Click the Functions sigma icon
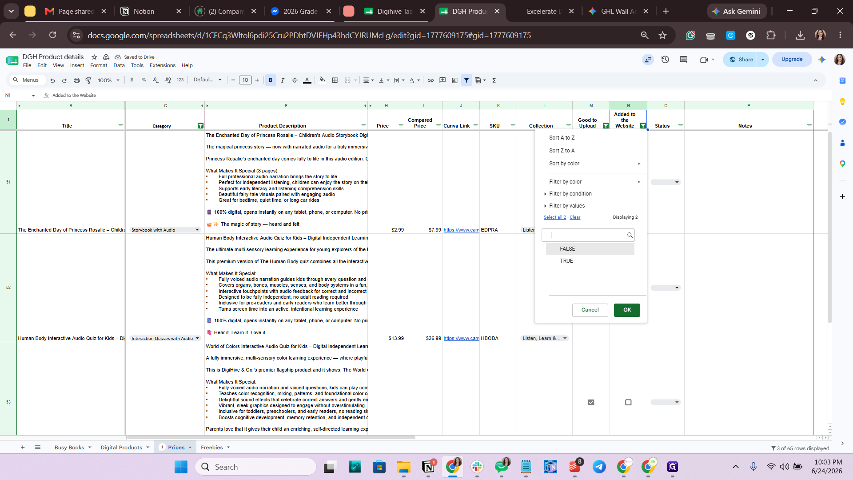 tap(494, 80)
